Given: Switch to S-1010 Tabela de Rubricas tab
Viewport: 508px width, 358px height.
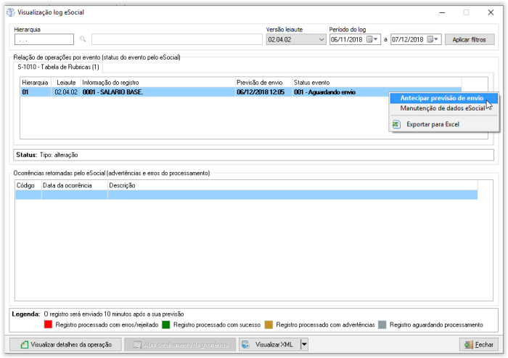Looking at the screenshot, I should [49, 67].
